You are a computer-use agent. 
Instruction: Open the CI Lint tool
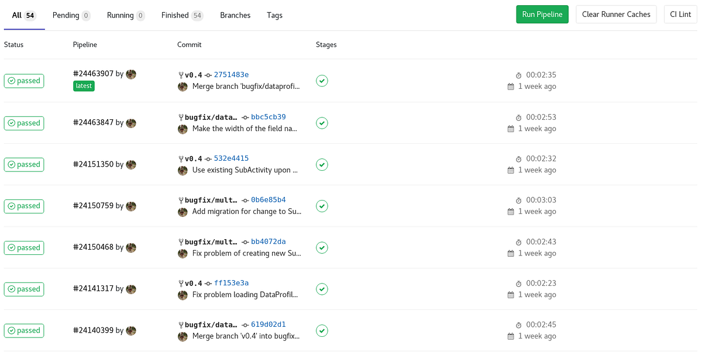[x=680, y=14]
